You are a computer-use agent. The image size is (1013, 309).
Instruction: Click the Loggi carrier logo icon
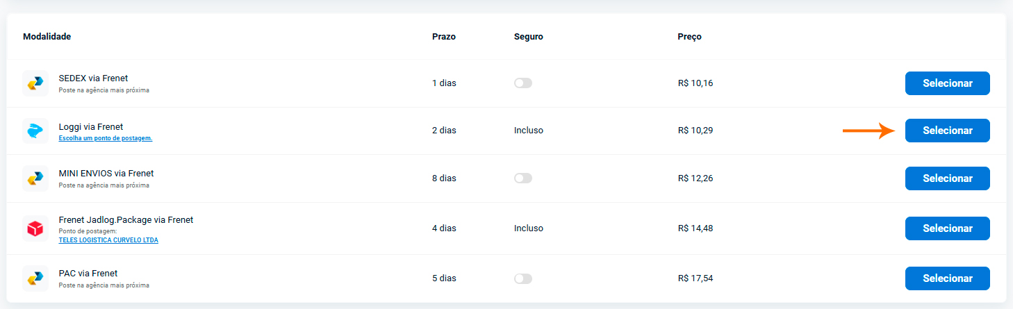(35, 131)
